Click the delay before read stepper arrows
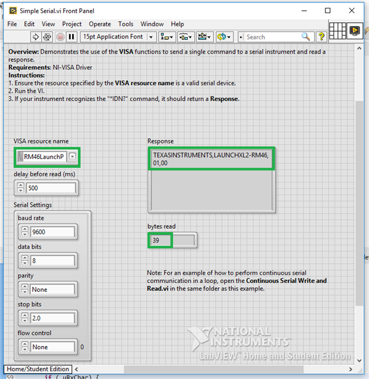The height and width of the screenshot is (379, 369). tap(20, 188)
